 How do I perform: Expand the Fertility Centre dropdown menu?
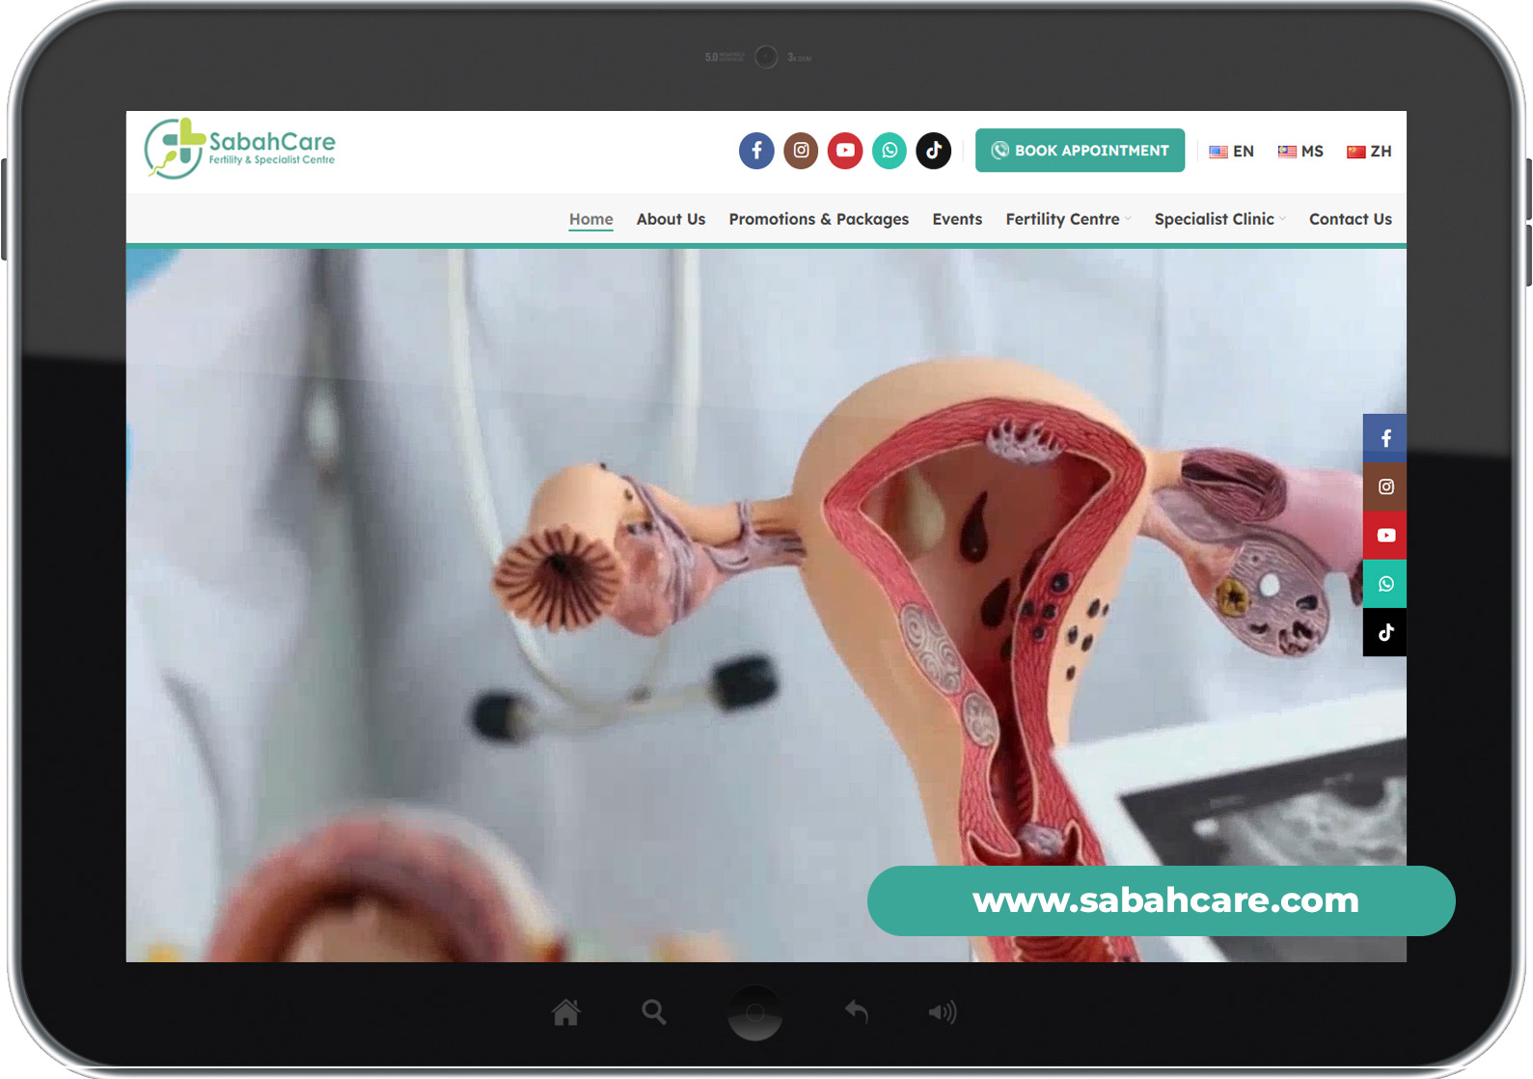(1067, 219)
